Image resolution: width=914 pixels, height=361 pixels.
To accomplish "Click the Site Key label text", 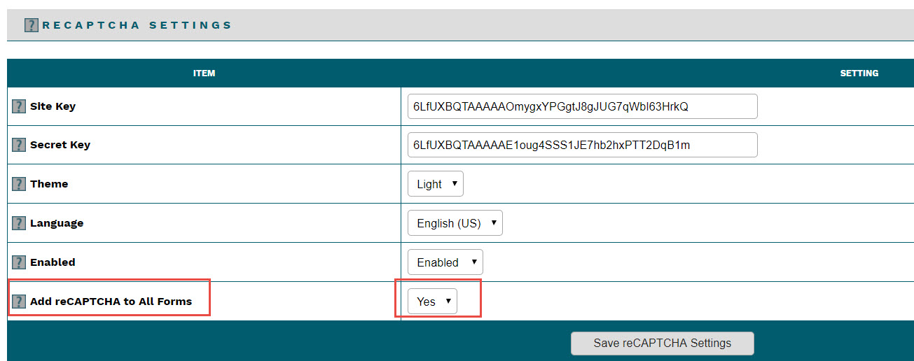I will (x=53, y=106).
